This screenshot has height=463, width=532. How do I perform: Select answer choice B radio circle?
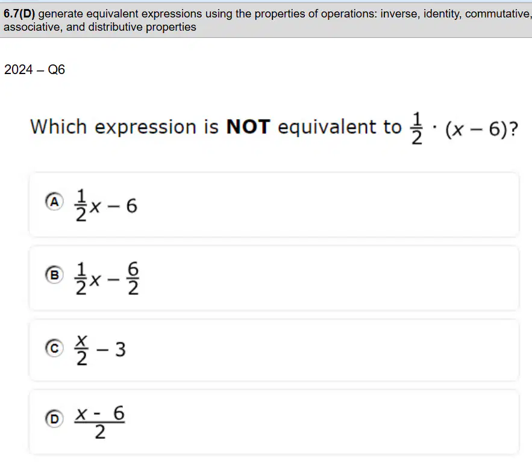(x=54, y=275)
